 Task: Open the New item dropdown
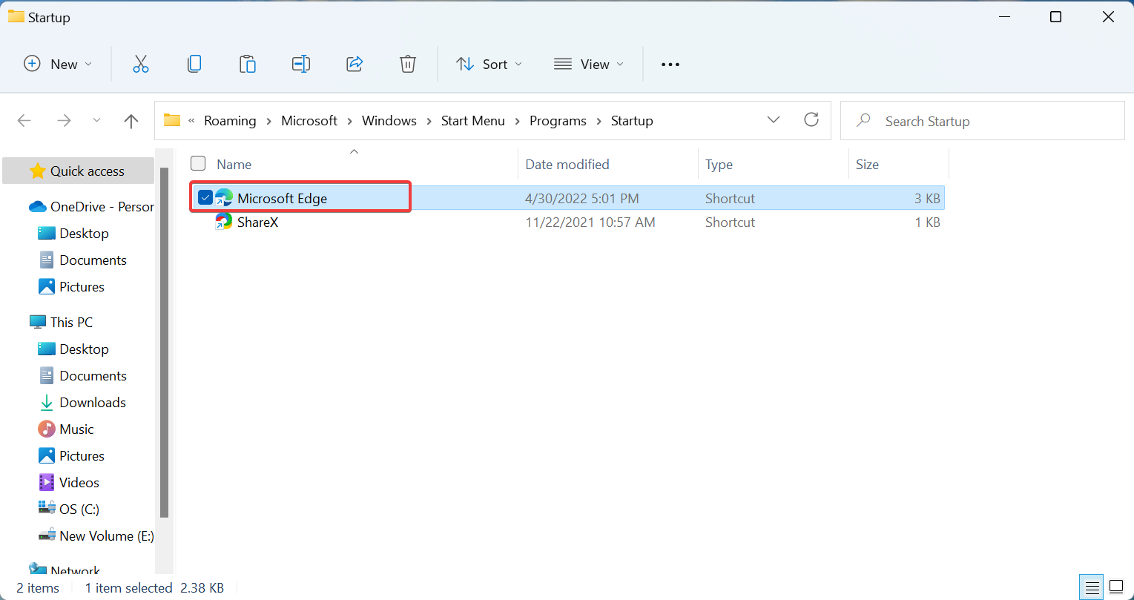coord(58,64)
